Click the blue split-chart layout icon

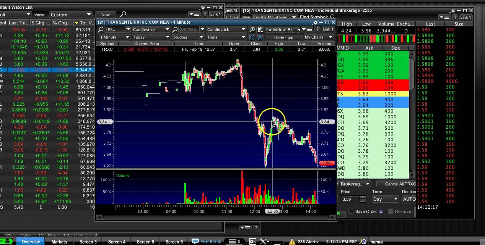click(x=252, y=37)
